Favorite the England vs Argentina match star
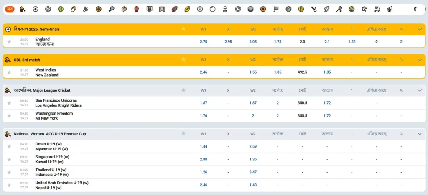This screenshot has height=195, width=428. pyautogui.click(x=9, y=42)
